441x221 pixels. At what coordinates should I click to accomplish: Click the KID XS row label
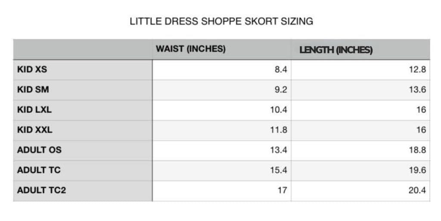coord(32,70)
